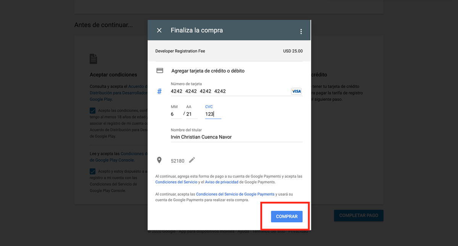Click the location pin icon

coord(160,161)
